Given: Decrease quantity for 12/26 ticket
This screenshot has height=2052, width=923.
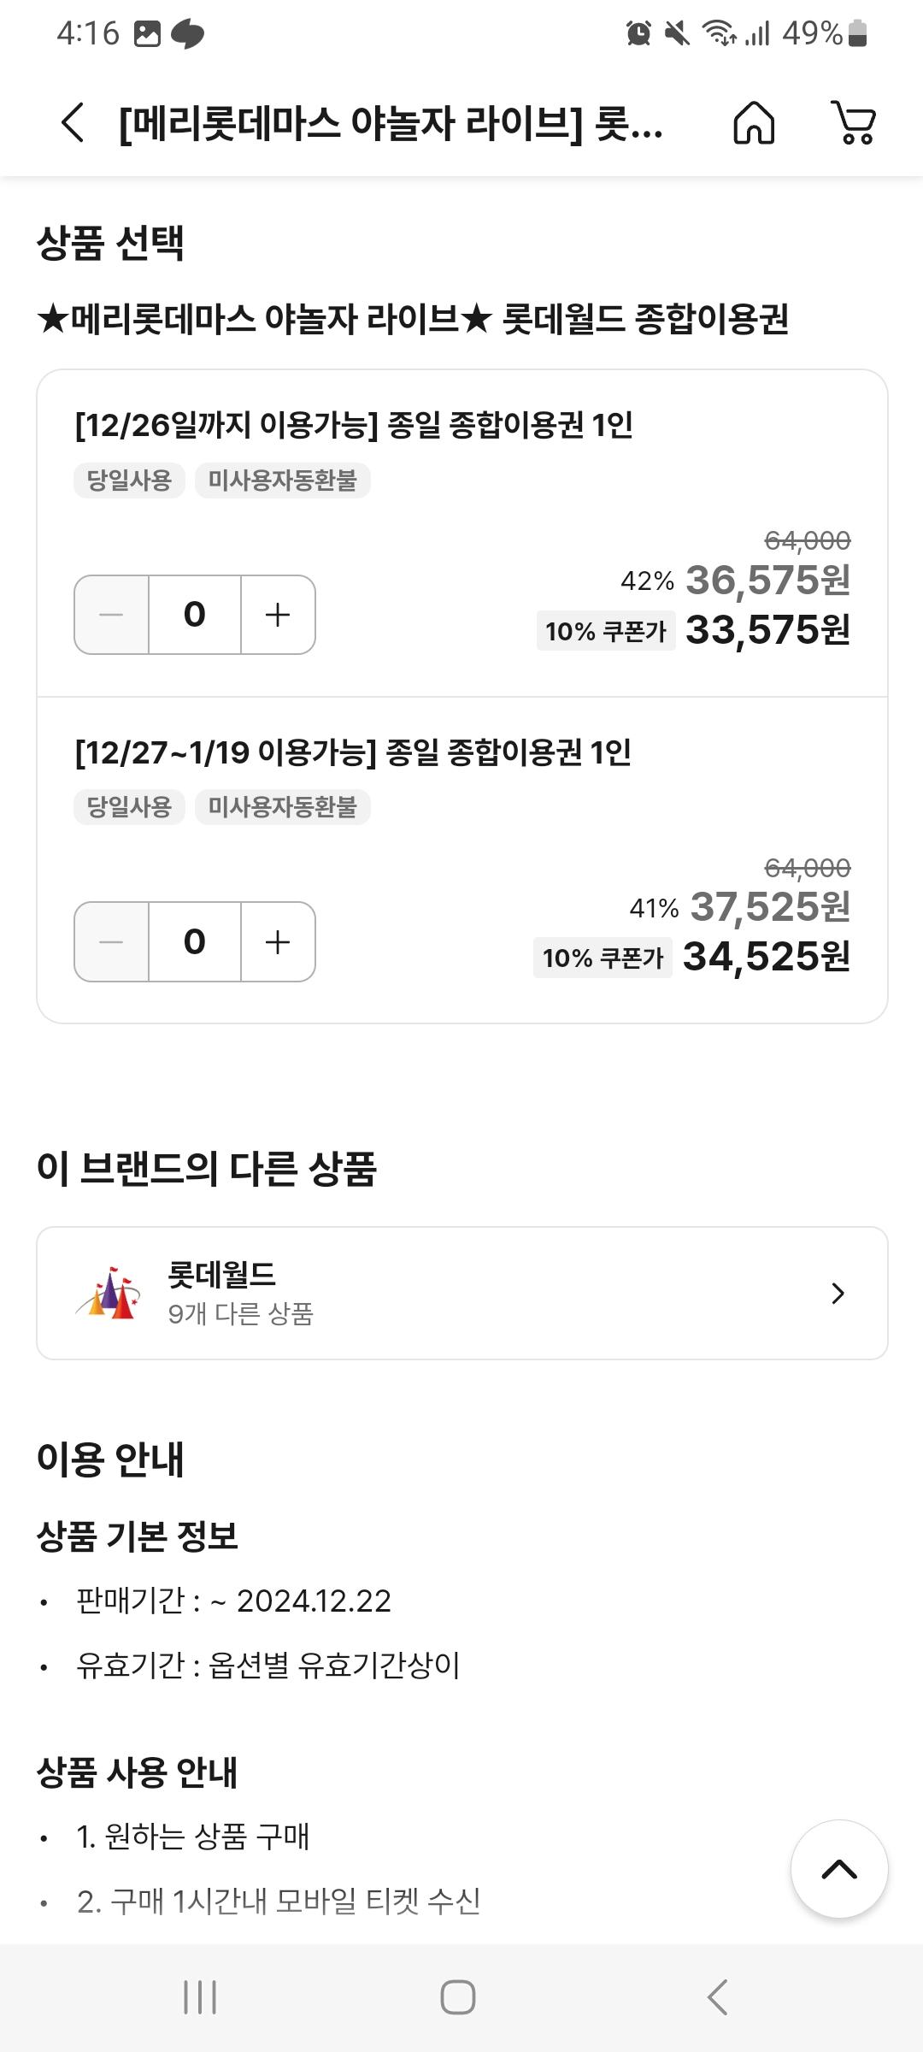Looking at the screenshot, I should [112, 615].
